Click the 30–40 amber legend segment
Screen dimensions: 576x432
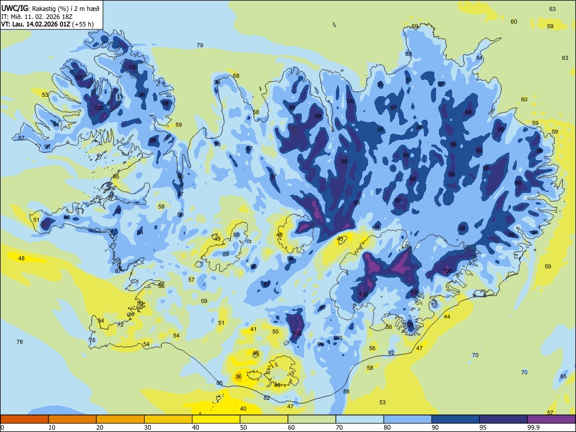tap(168, 419)
